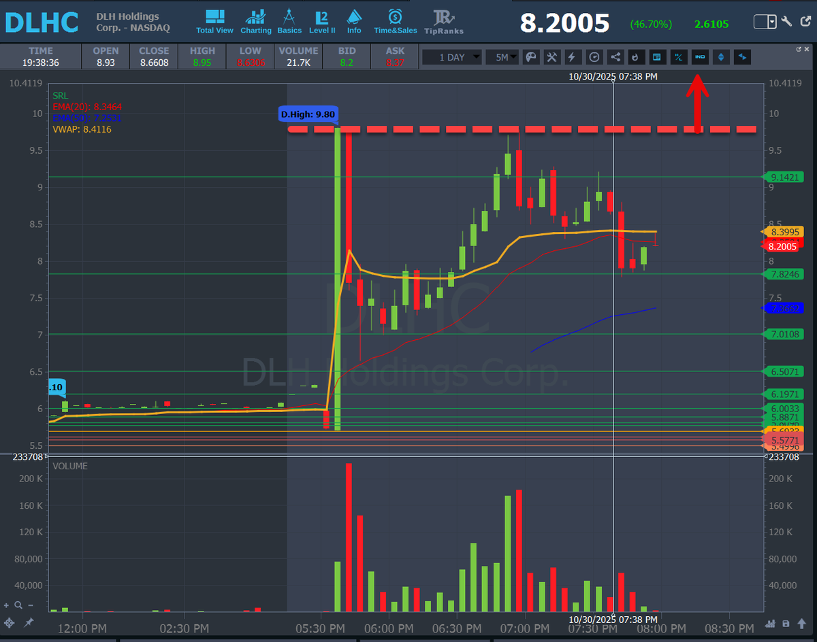Image resolution: width=817 pixels, height=642 pixels.
Task: Click the 7.8246 support level tag
Action: pos(784,274)
